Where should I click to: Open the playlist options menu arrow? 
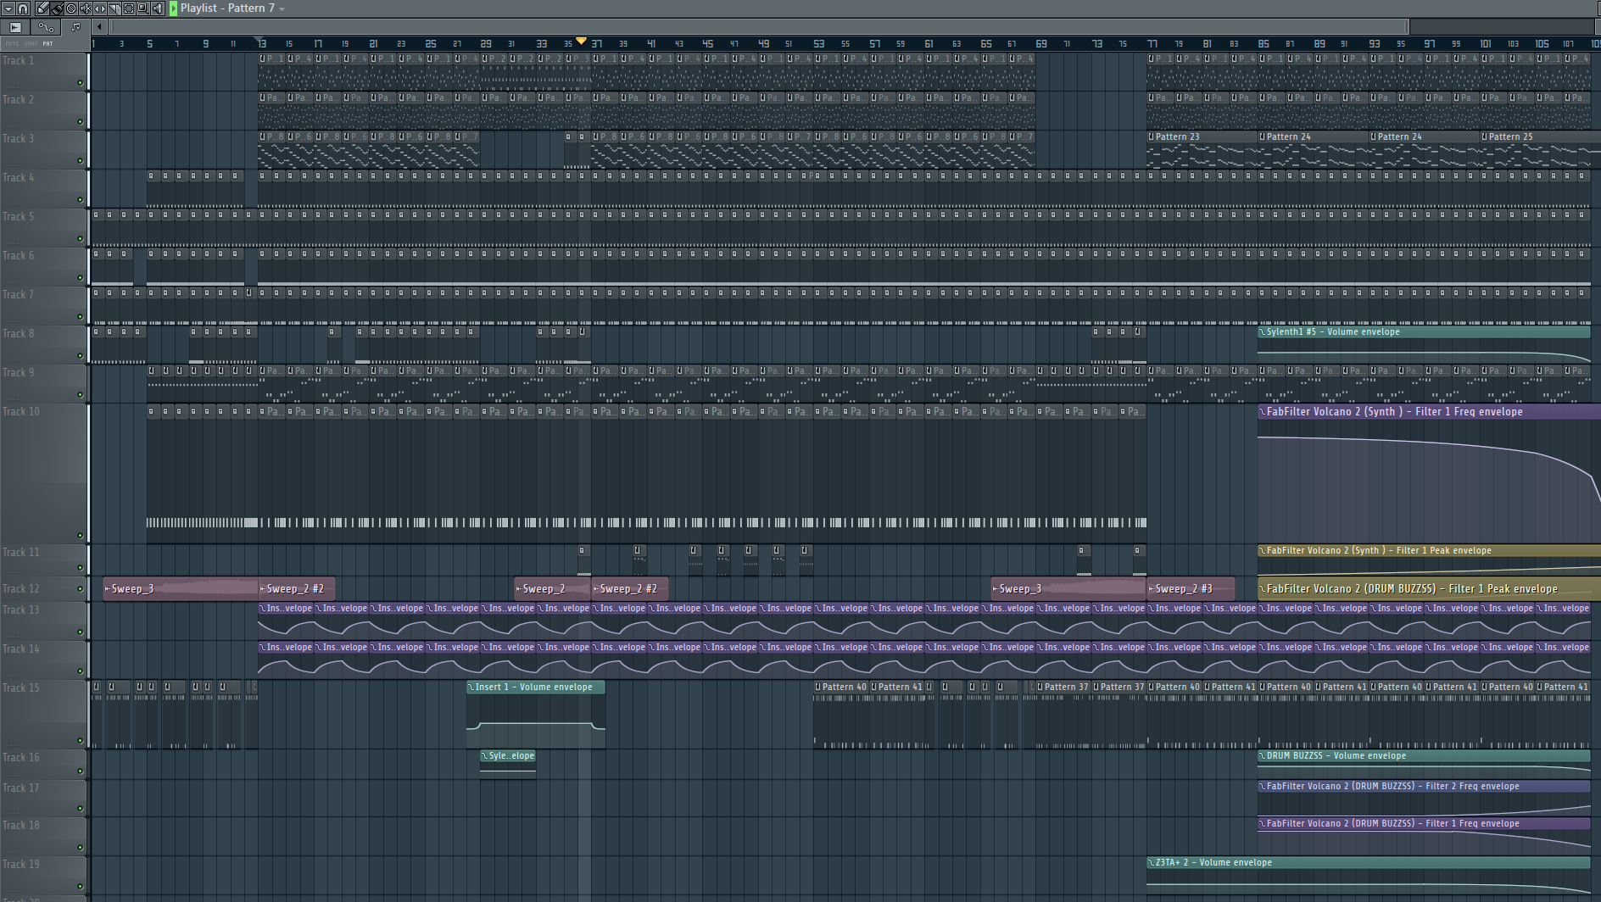(8, 8)
